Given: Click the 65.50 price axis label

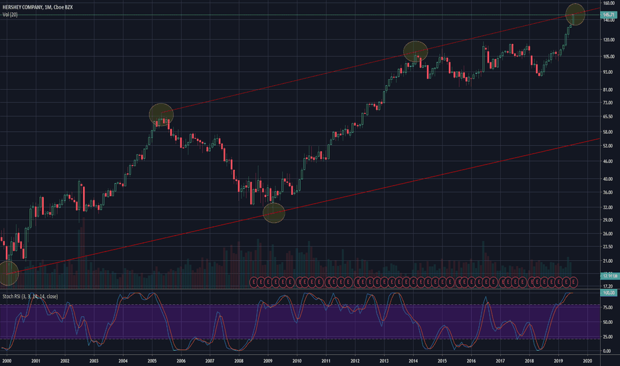Looking at the screenshot, I should (608, 116).
